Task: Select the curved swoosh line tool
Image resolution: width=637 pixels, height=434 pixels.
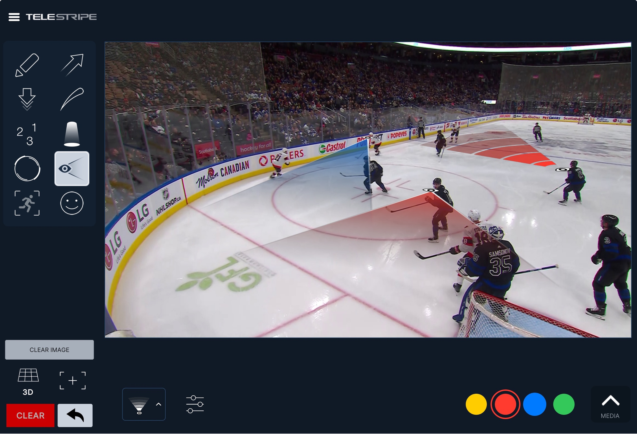Action: click(72, 99)
